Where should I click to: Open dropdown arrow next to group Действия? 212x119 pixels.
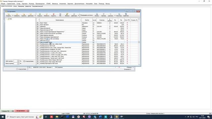(35, 16)
